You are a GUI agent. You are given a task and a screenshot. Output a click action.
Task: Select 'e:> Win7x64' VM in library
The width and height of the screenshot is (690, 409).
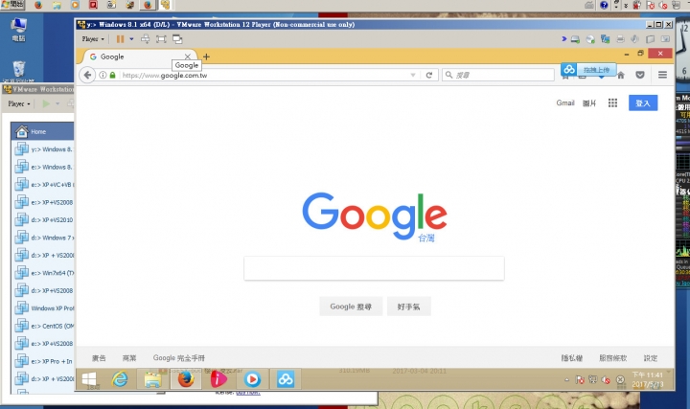pos(43,273)
